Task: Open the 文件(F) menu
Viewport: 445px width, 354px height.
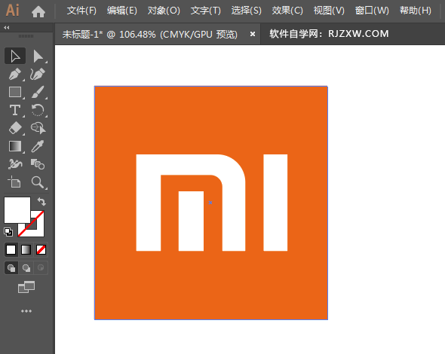Action: 81,11
